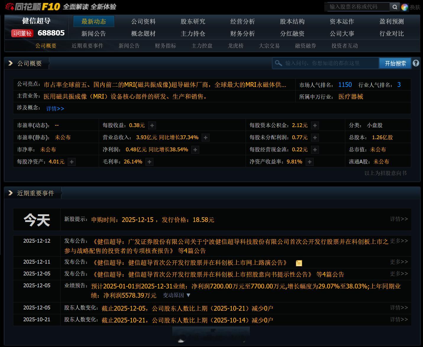Expand the plus next to 营业总收入
Screen dimensions: 423x347
click(205, 137)
